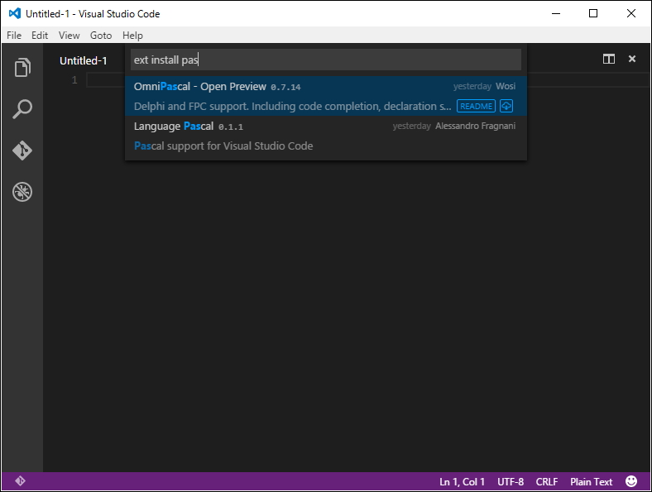Open the Search view in activity bar
Screen dimensions: 652x492
[22, 109]
